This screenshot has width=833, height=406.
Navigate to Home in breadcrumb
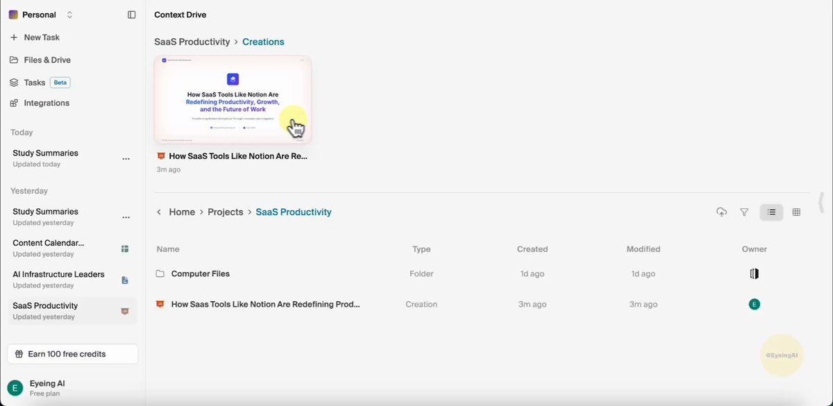pos(182,212)
